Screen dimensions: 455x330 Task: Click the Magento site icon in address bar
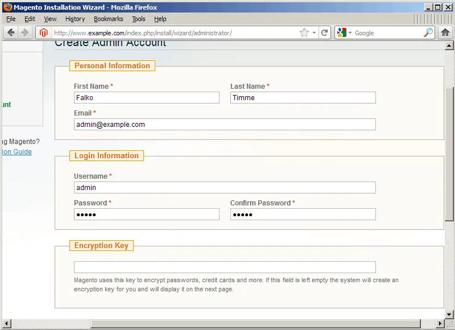pyautogui.click(x=44, y=33)
